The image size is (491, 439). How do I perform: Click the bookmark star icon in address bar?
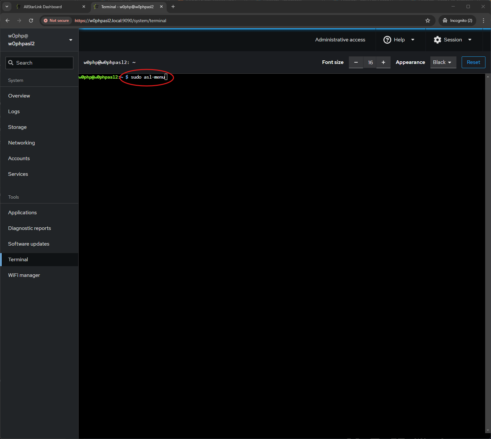[x=427, y=21]
